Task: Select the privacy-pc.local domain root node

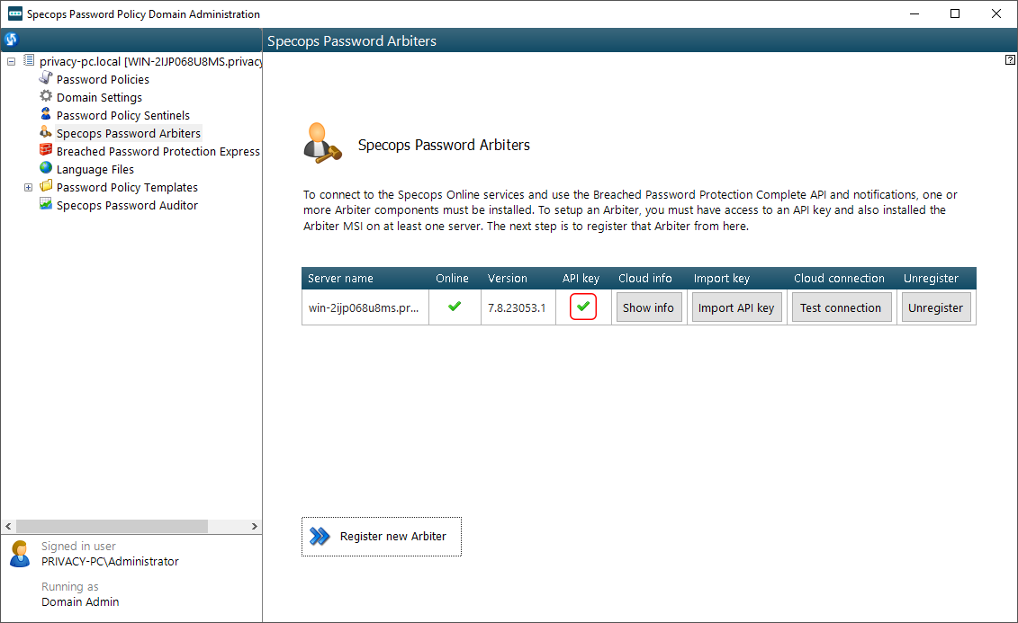Action: pyautogui.click(x=150, y=62)
